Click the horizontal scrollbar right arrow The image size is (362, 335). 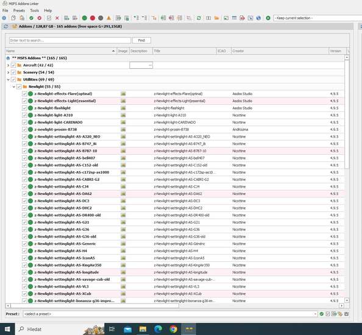[x=341, y=306]
